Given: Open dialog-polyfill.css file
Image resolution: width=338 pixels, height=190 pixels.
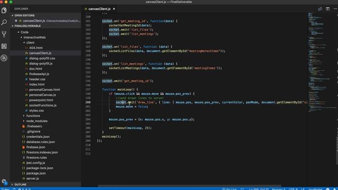Looking at the screenshot, I should 42,58.
